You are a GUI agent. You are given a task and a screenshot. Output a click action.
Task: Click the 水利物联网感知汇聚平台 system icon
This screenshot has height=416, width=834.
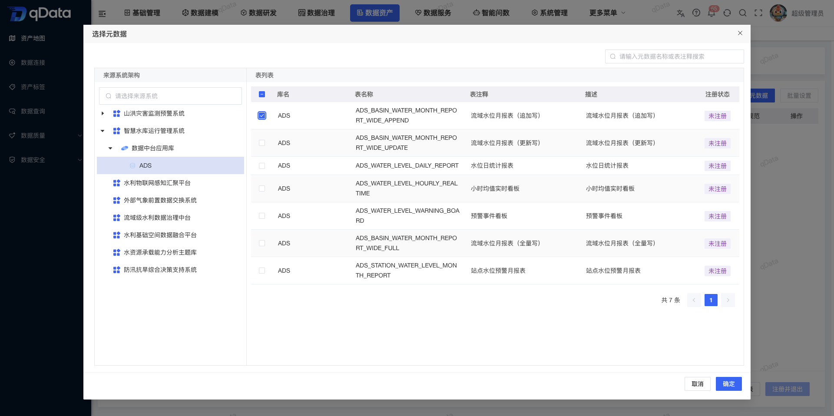pos(116,183)
